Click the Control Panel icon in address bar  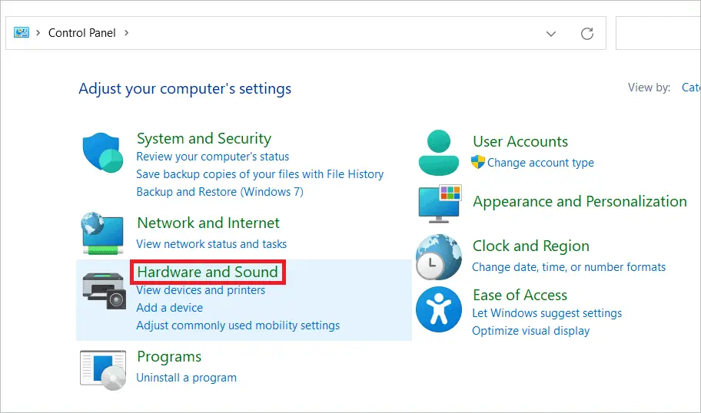(22, 32)
